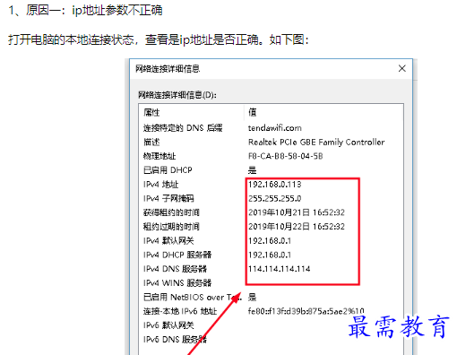
Task: Select the IPv4 WINS 服务器 property label
Action: [x=177, y=282]
